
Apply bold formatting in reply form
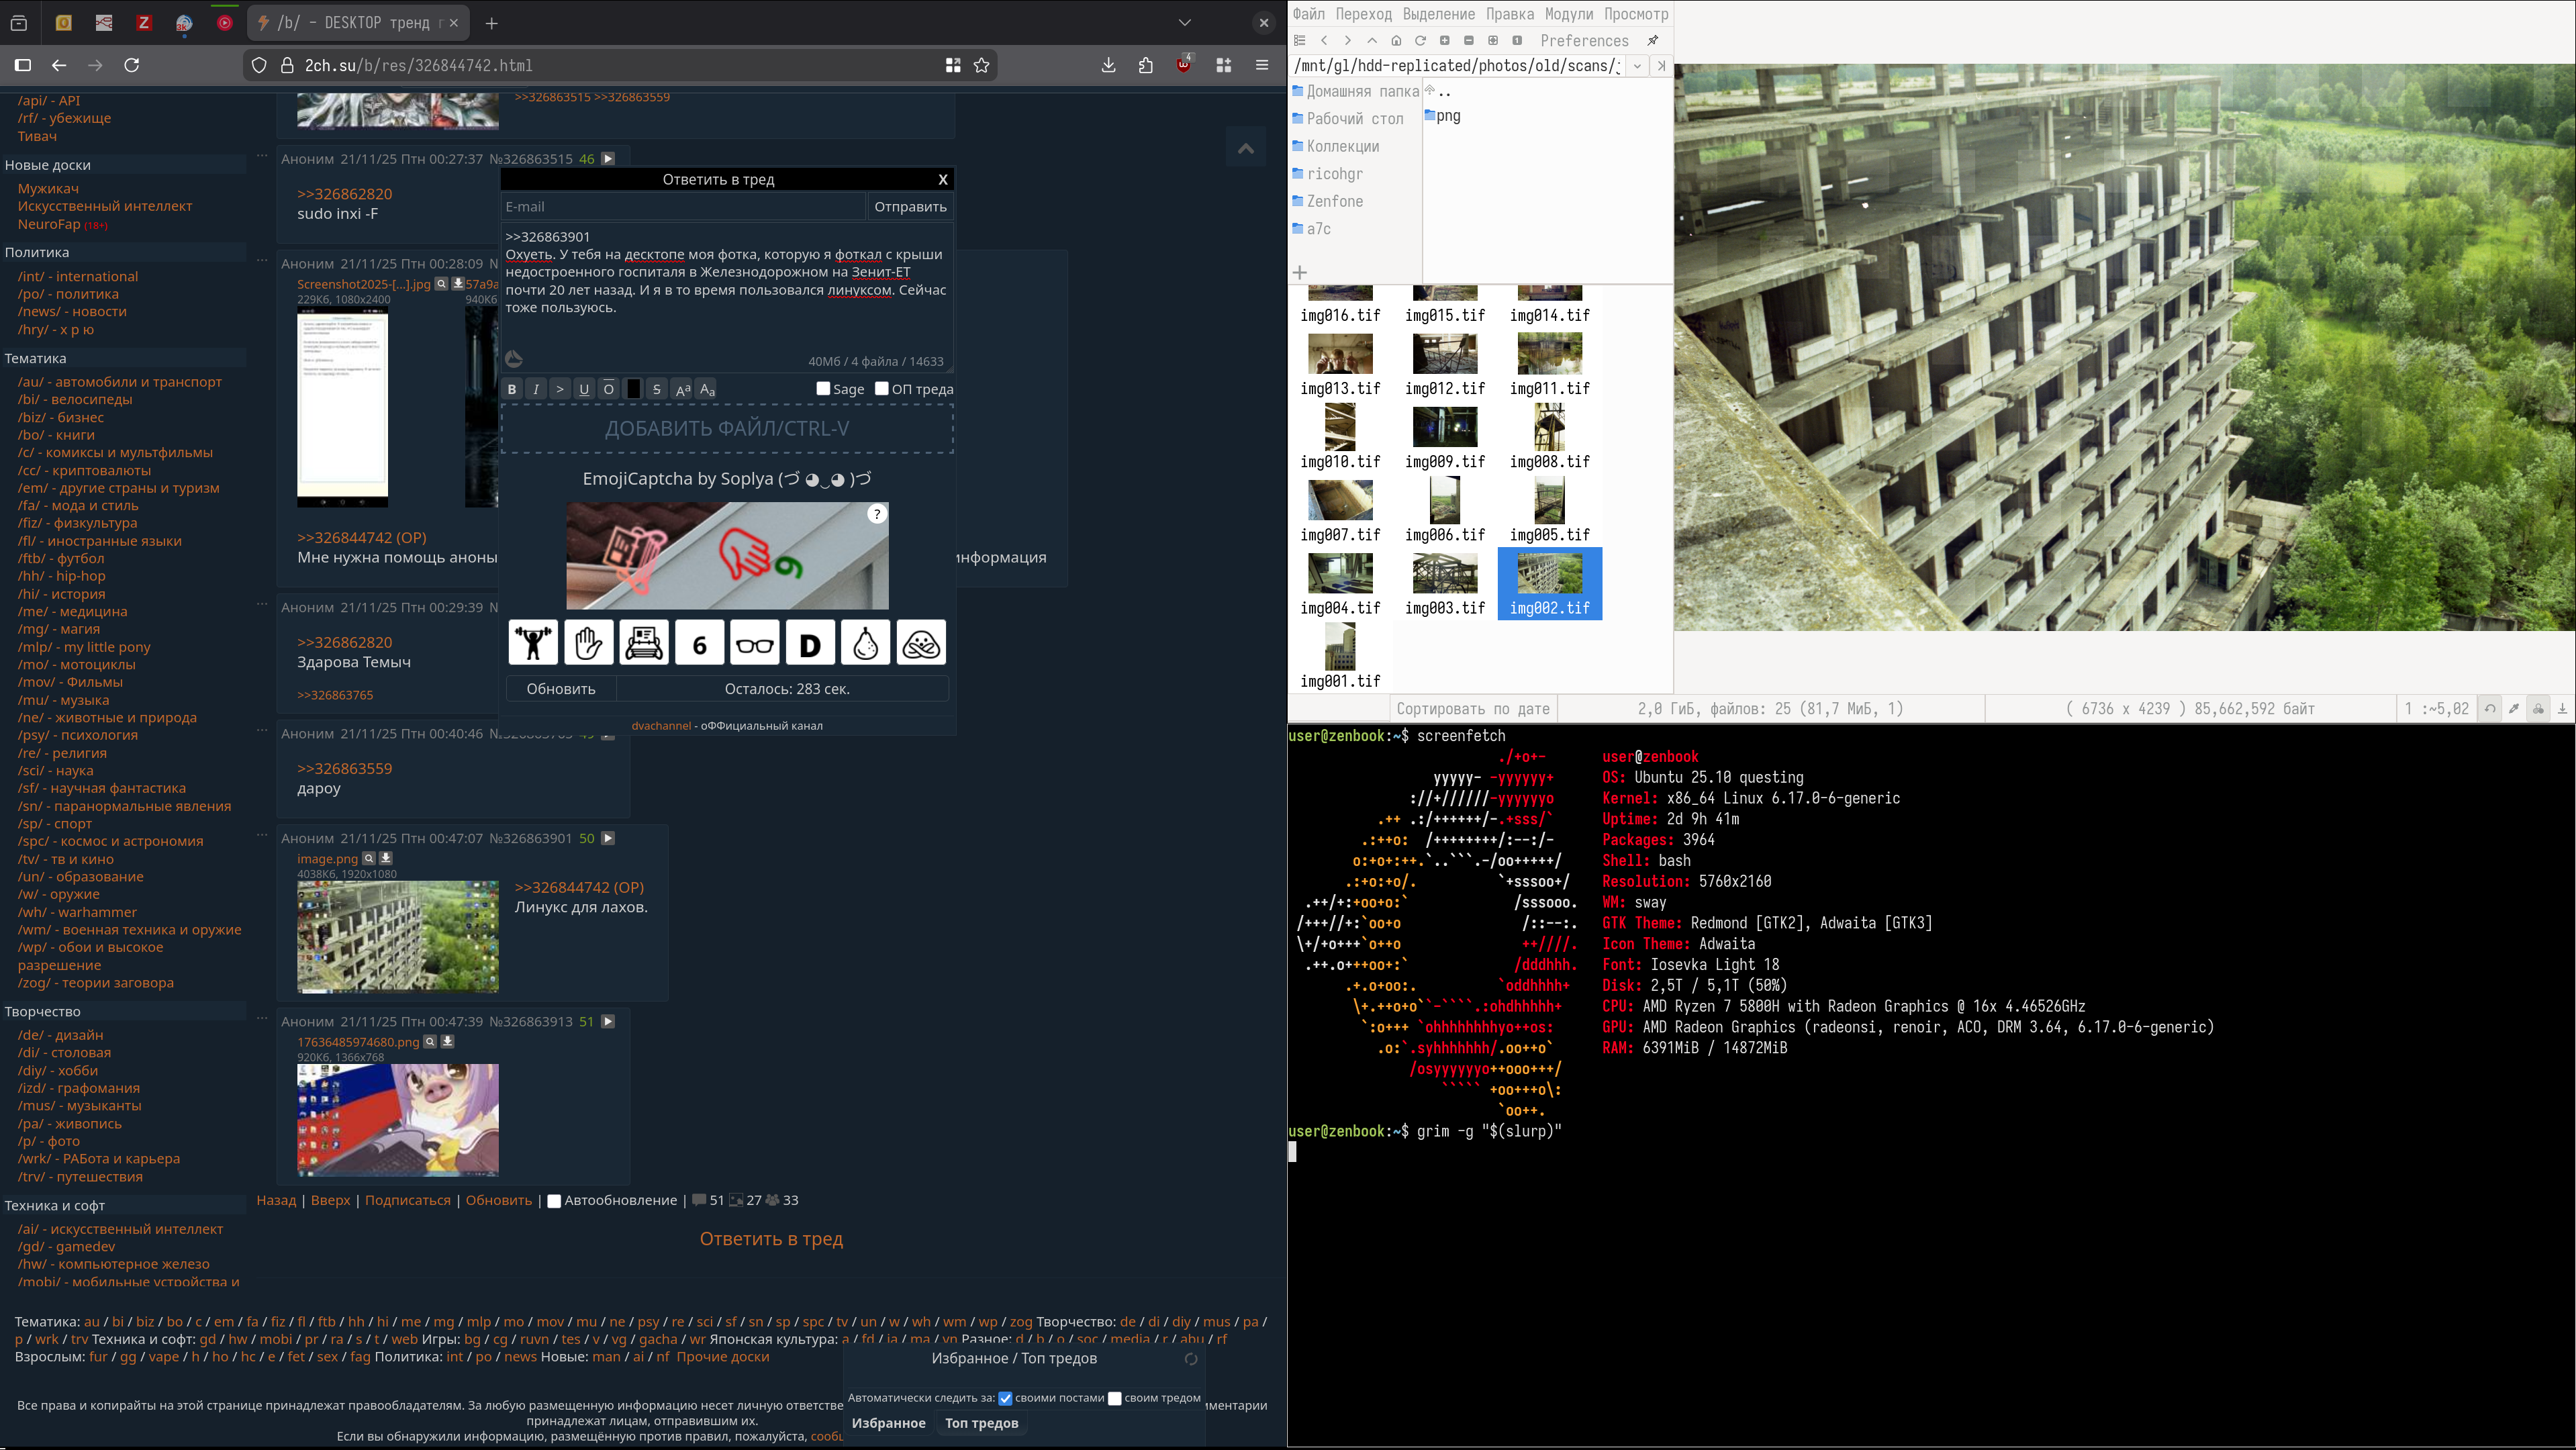click(512, 389)
